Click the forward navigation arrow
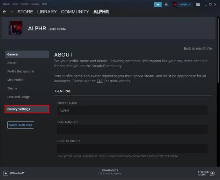 [x=12, y=12]
